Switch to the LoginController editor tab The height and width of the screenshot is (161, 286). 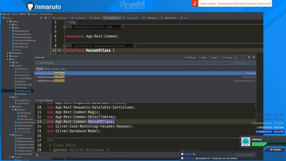(131, 18)
